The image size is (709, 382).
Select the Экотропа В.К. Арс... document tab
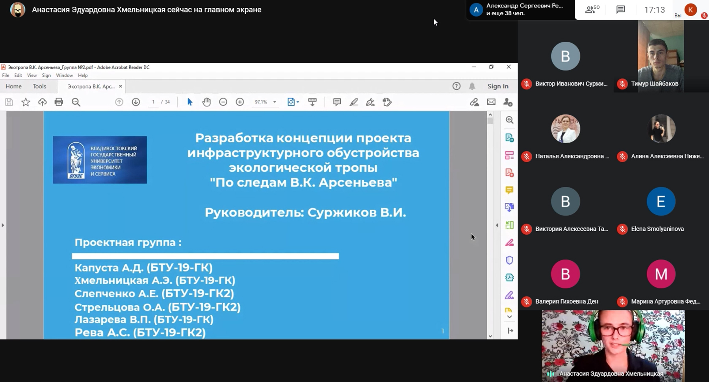click(x=91, y=86)
